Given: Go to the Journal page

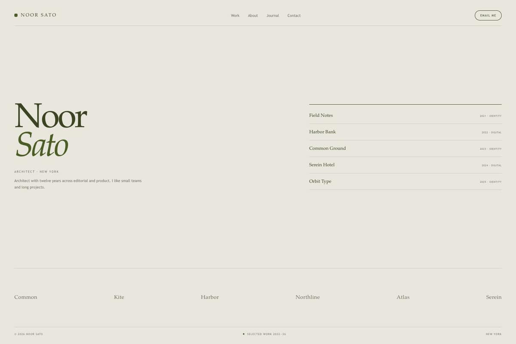Looking at the screenshot, I should click(x=273, y=15).
